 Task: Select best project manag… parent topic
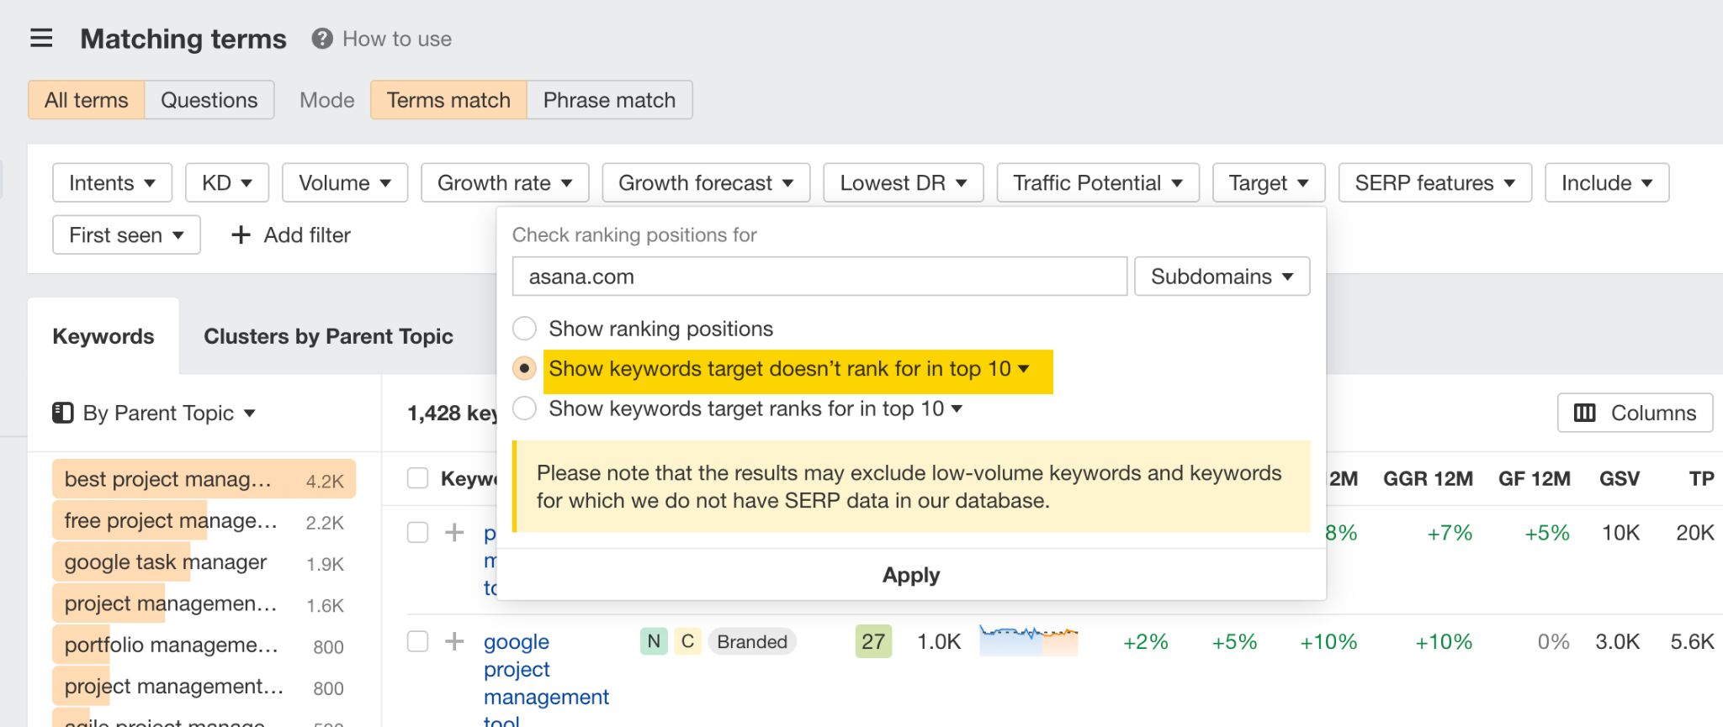(204, 479)
